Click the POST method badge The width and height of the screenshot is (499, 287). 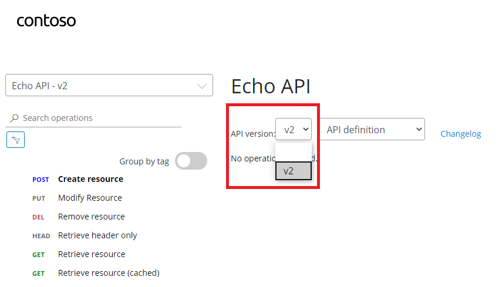pyautogui.click(x=41, y=180)
